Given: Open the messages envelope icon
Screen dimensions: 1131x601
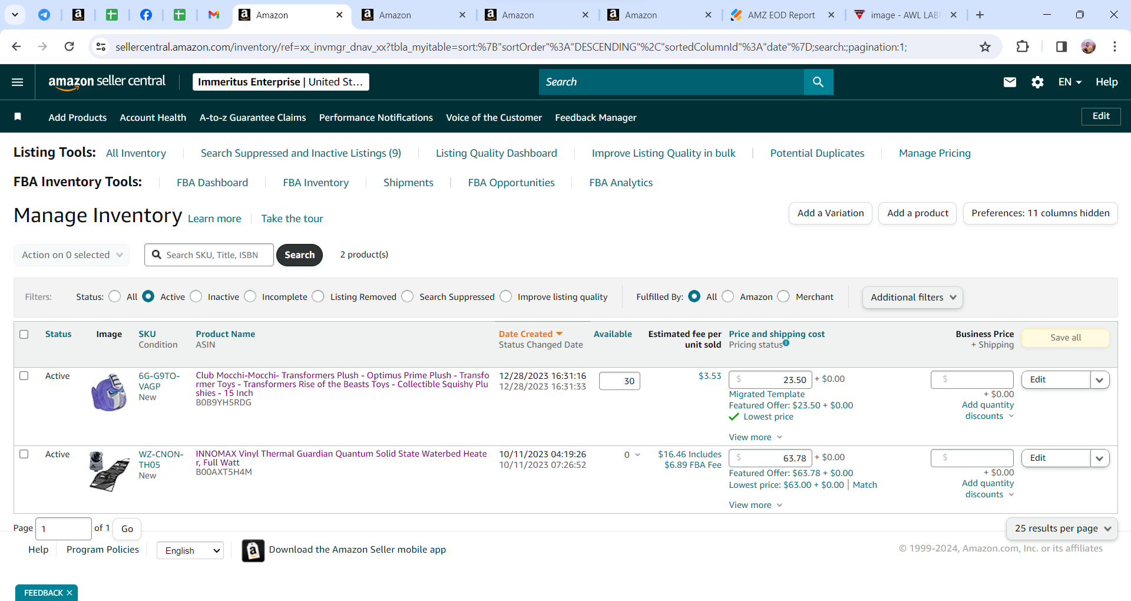Looking at the screenshot, I should (x=1010, y=82).
